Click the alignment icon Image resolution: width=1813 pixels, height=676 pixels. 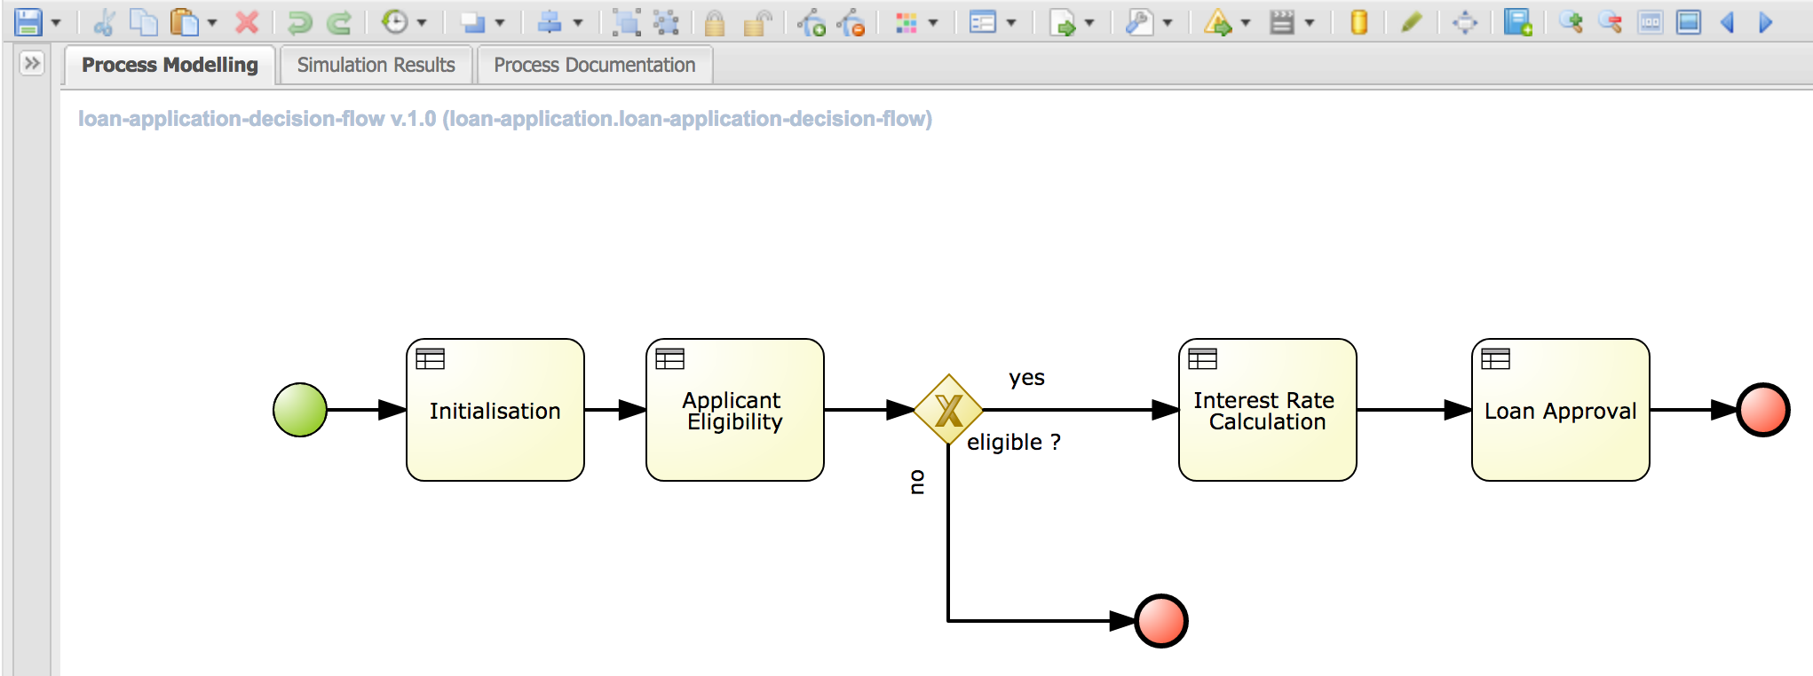(550, 22)
